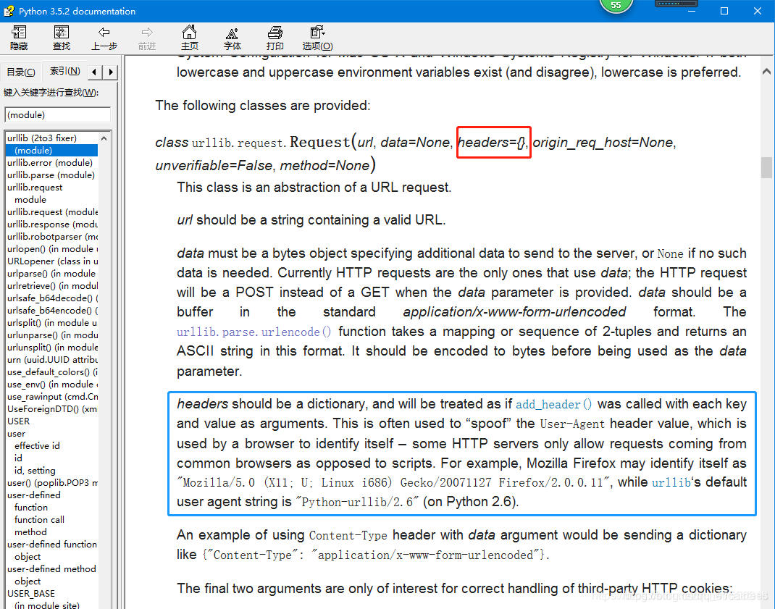
Task: Select 'urlunparse()' index entry
Action: pyautogui.click(x=52, y=335)
